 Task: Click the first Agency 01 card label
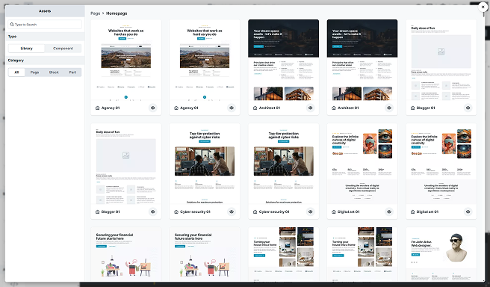point(111,108)
